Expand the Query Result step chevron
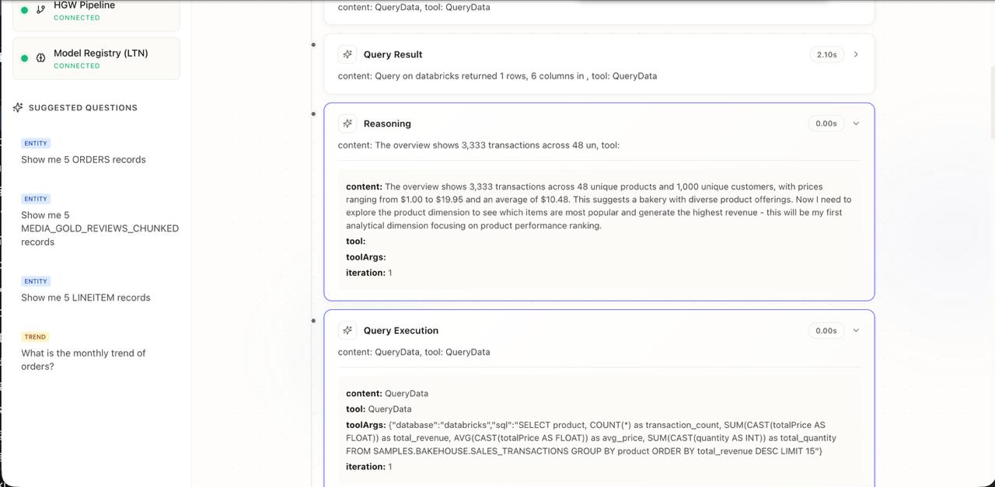 click(x=856, y=54)
